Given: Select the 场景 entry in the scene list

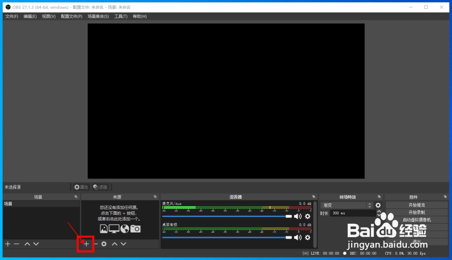Looking at the screenshot, I should click(41, 204).
